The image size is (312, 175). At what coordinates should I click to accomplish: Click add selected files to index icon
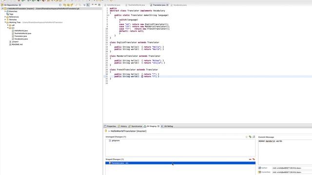247,137
